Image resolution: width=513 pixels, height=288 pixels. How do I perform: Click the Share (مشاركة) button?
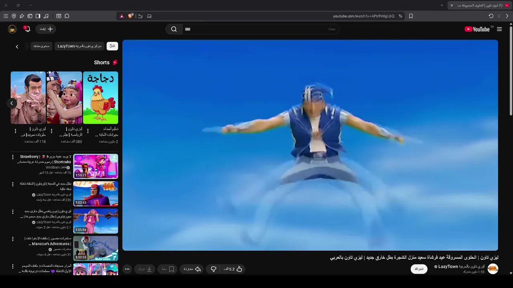click(192, 269)
